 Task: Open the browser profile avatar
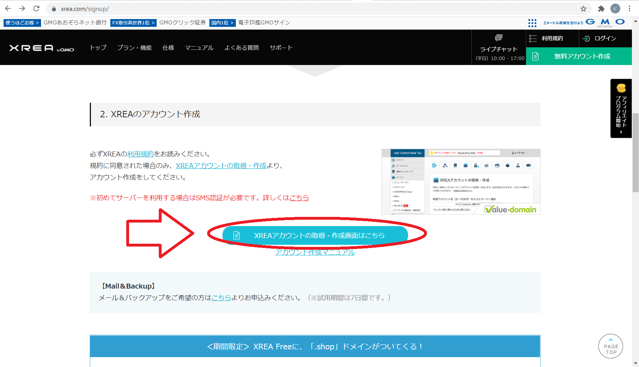point(615,9)
